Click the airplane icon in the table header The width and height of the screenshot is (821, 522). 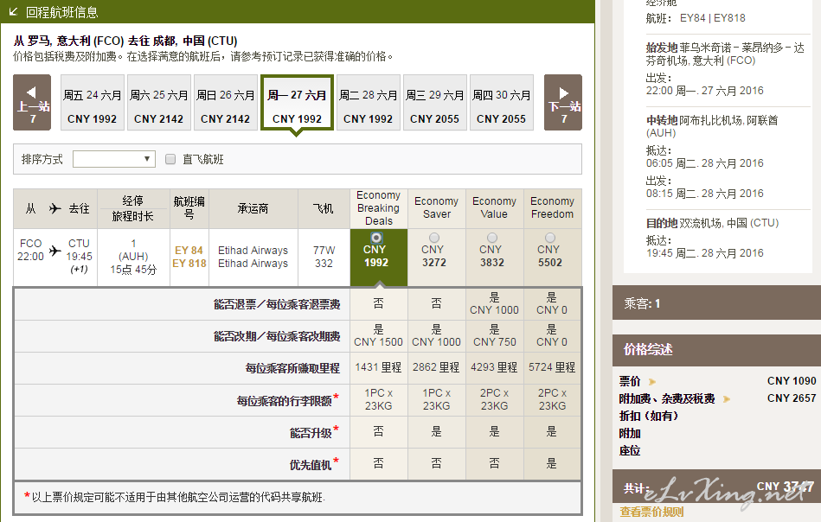[x=55, y=208]
